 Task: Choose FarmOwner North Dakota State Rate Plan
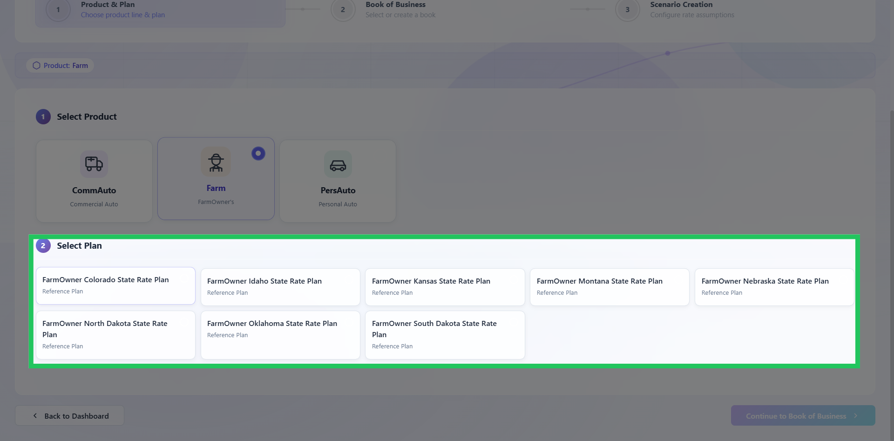[115, 335]
